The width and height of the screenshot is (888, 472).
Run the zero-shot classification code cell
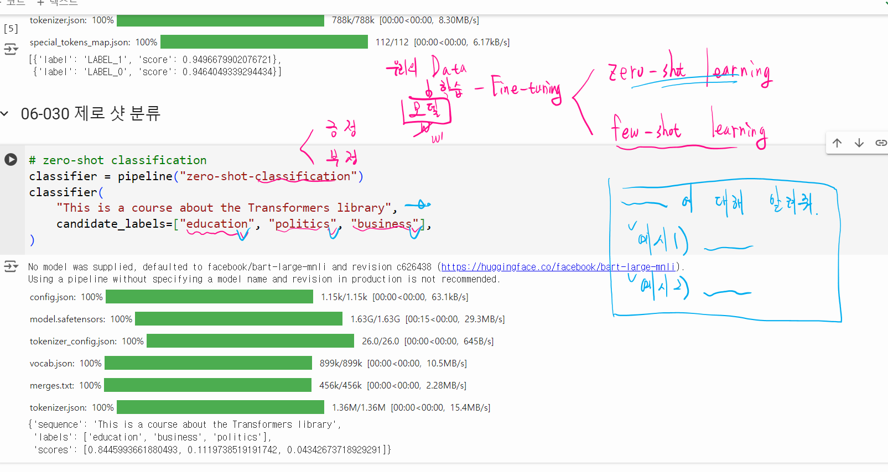pos(11,160)
